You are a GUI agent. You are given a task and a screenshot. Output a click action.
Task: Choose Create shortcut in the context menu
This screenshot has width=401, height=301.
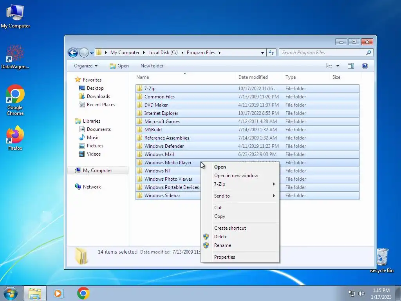[x=240, y=228]
